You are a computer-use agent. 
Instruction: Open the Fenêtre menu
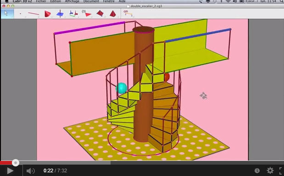[109, 1]
